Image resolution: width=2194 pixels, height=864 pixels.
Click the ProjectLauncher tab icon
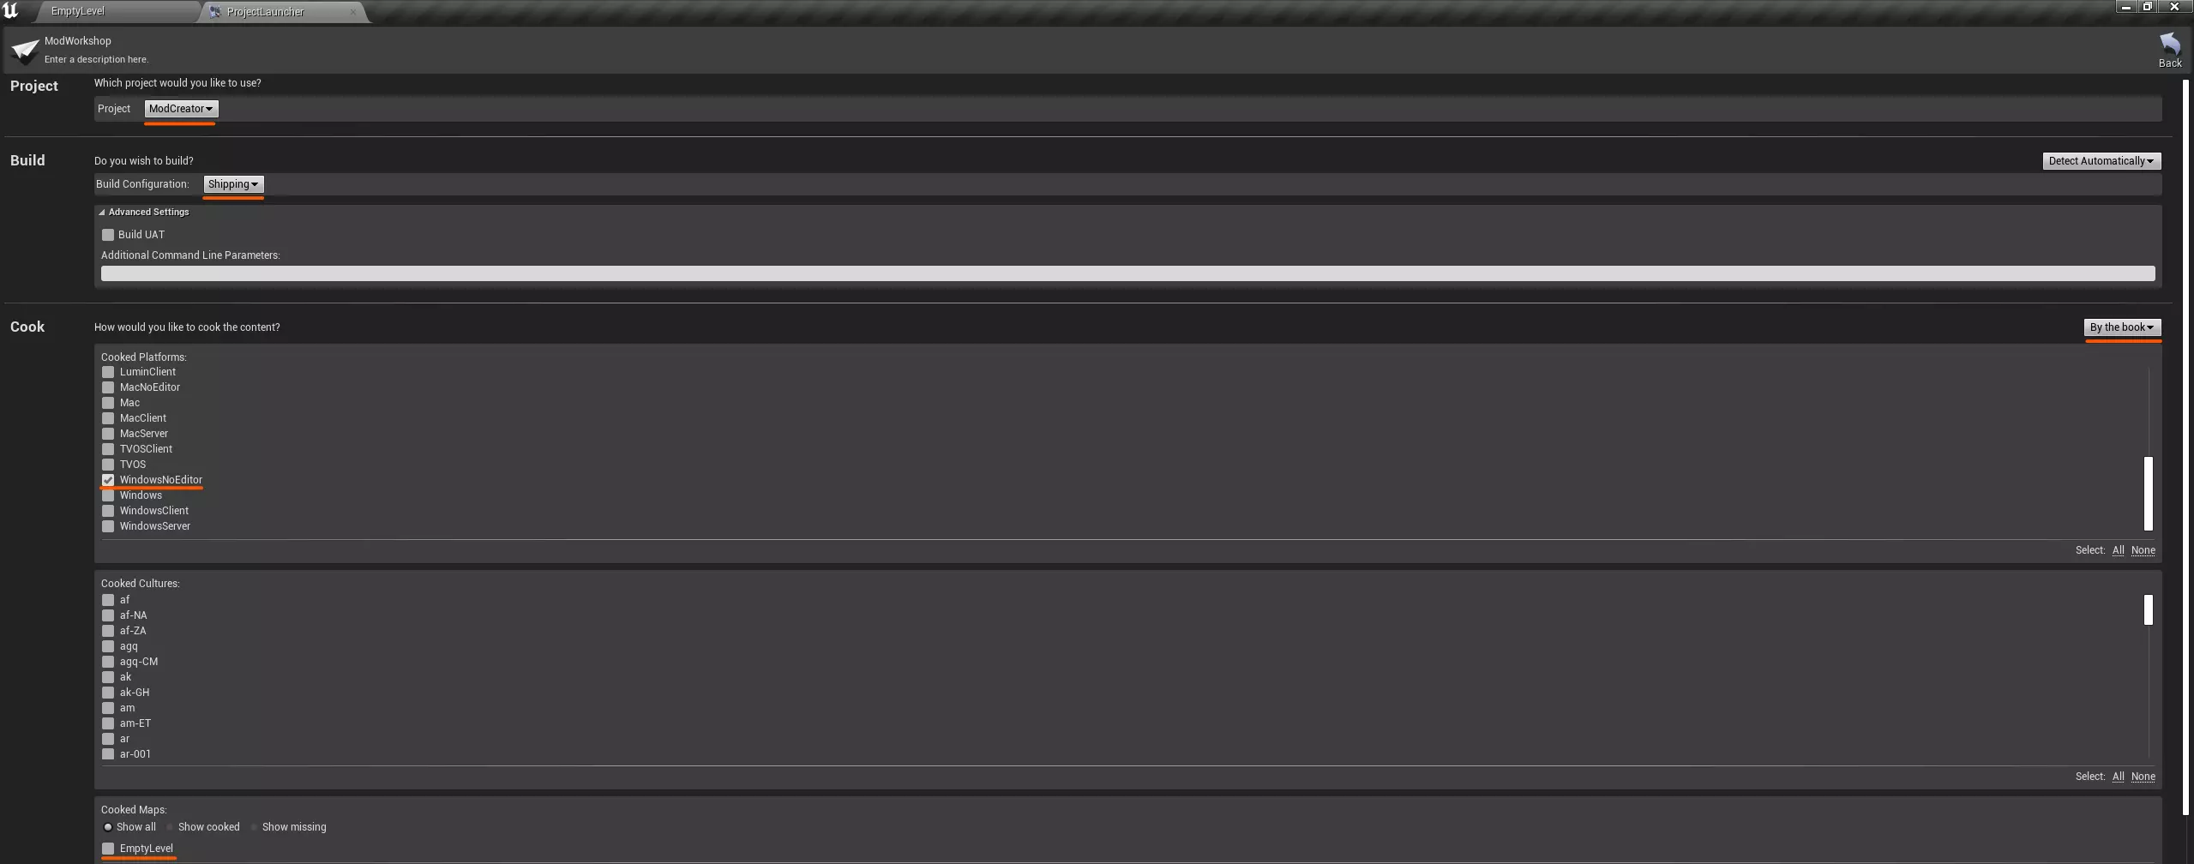tap(215, 11)
